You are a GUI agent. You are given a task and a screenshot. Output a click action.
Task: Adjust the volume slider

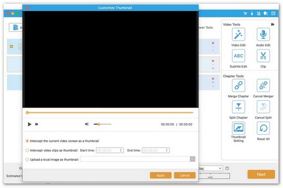[102, 124]
